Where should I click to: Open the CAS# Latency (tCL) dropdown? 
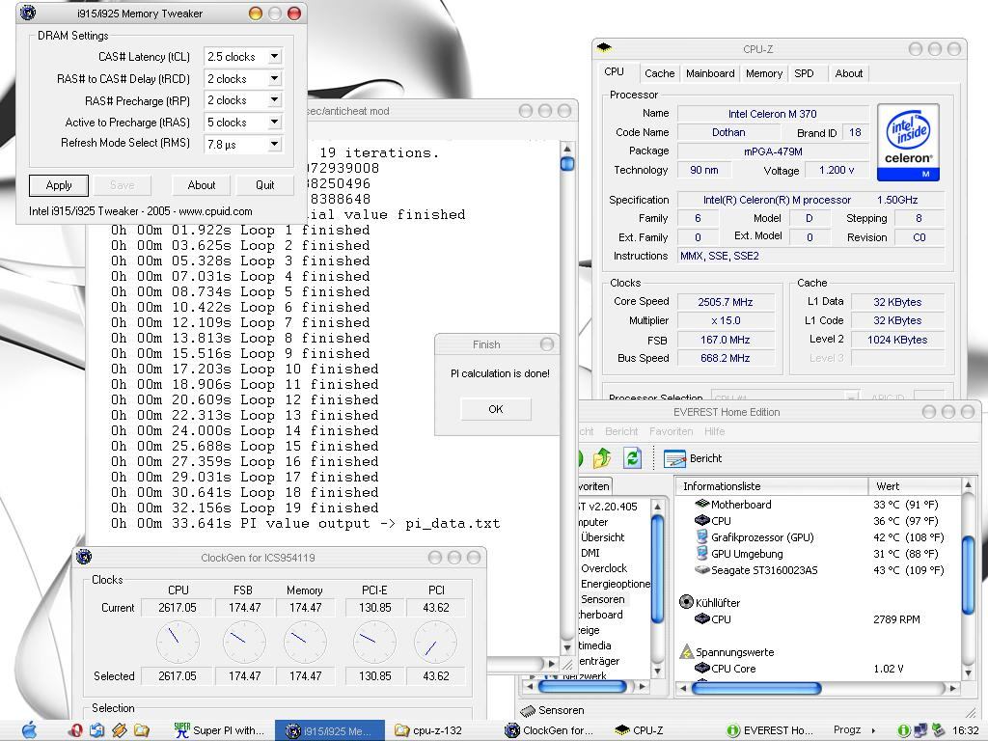(274, 56)
